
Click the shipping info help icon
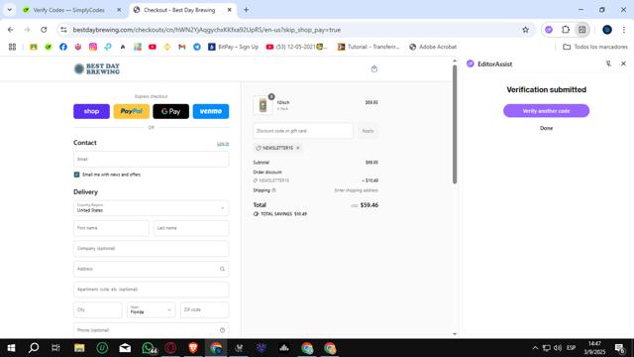273,190
